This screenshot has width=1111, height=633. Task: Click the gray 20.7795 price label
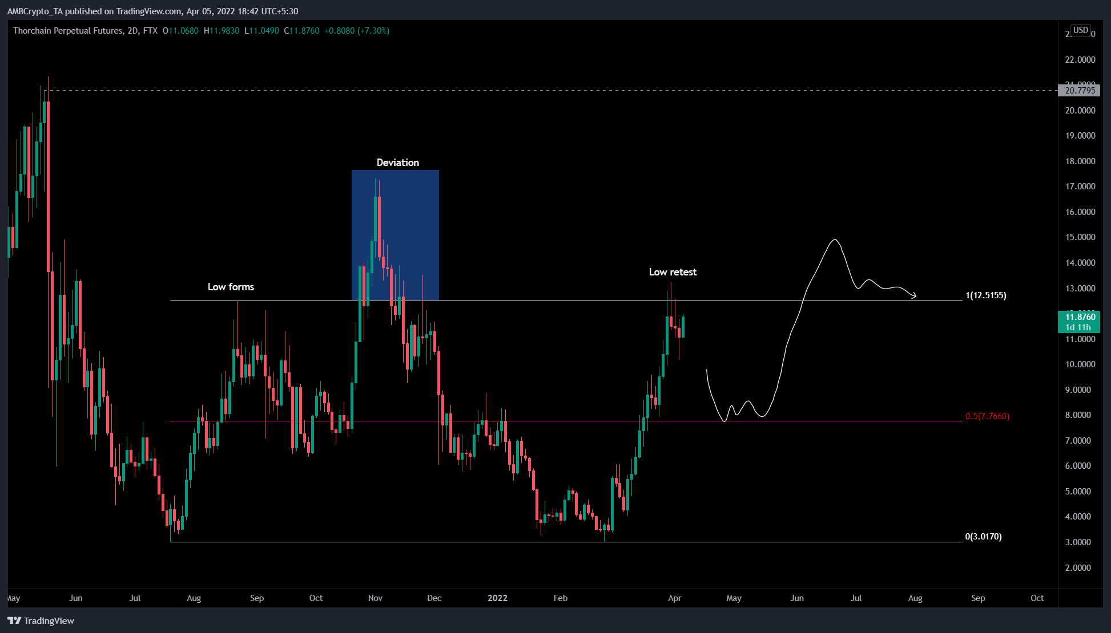point(1079,90)
